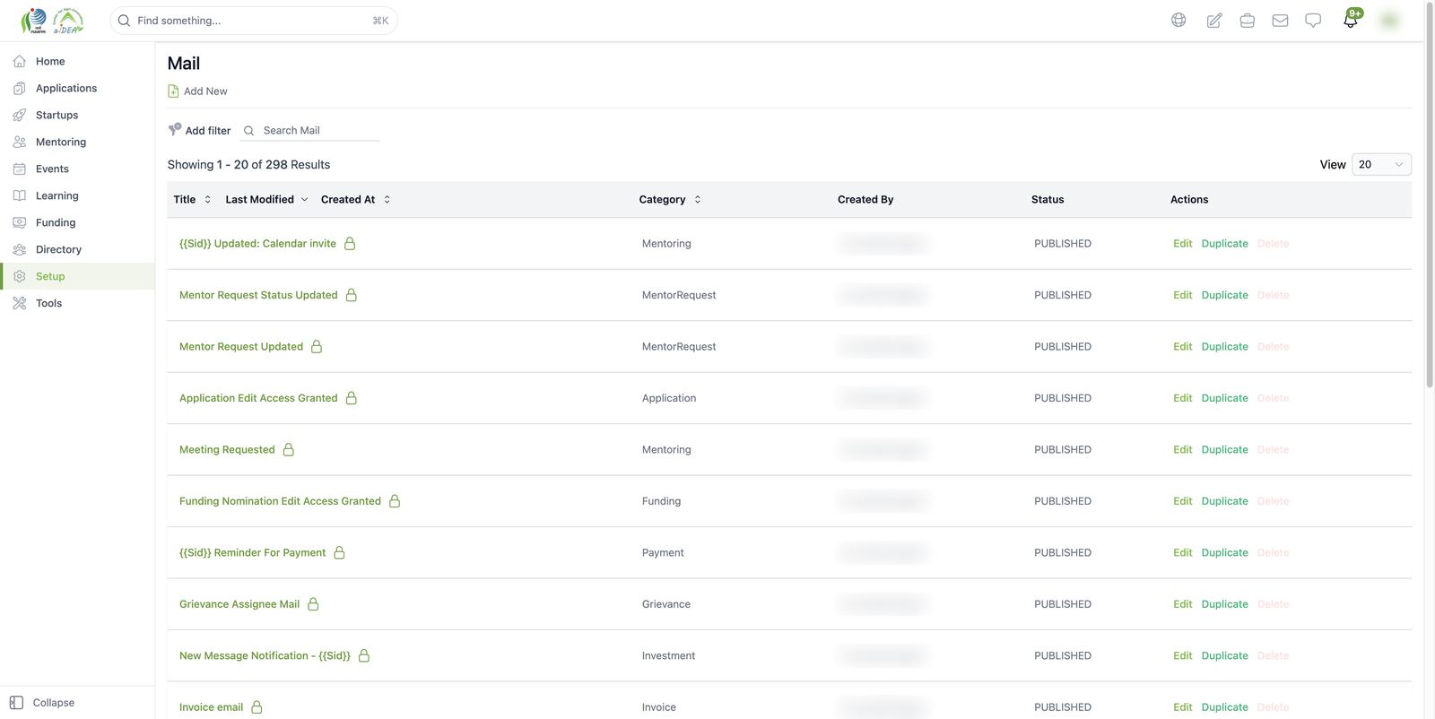The width and height of the screenshot is (1435, 719).
Task: Open the View results count dropdown
Action: (1381, 164)
